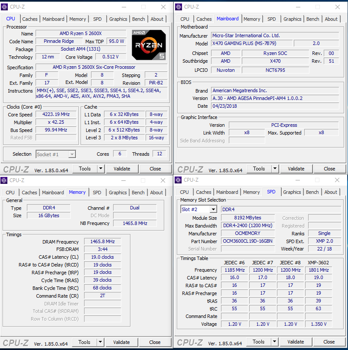This screenshot has width=348, height=350.
Task: Open the Graphics tab on the Mainboard window
Action: [292, 19]
